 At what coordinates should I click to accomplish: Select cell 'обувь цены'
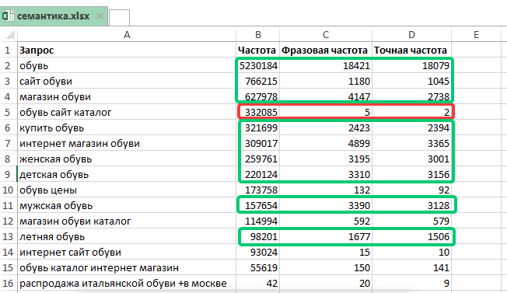[x=127, y=190]
